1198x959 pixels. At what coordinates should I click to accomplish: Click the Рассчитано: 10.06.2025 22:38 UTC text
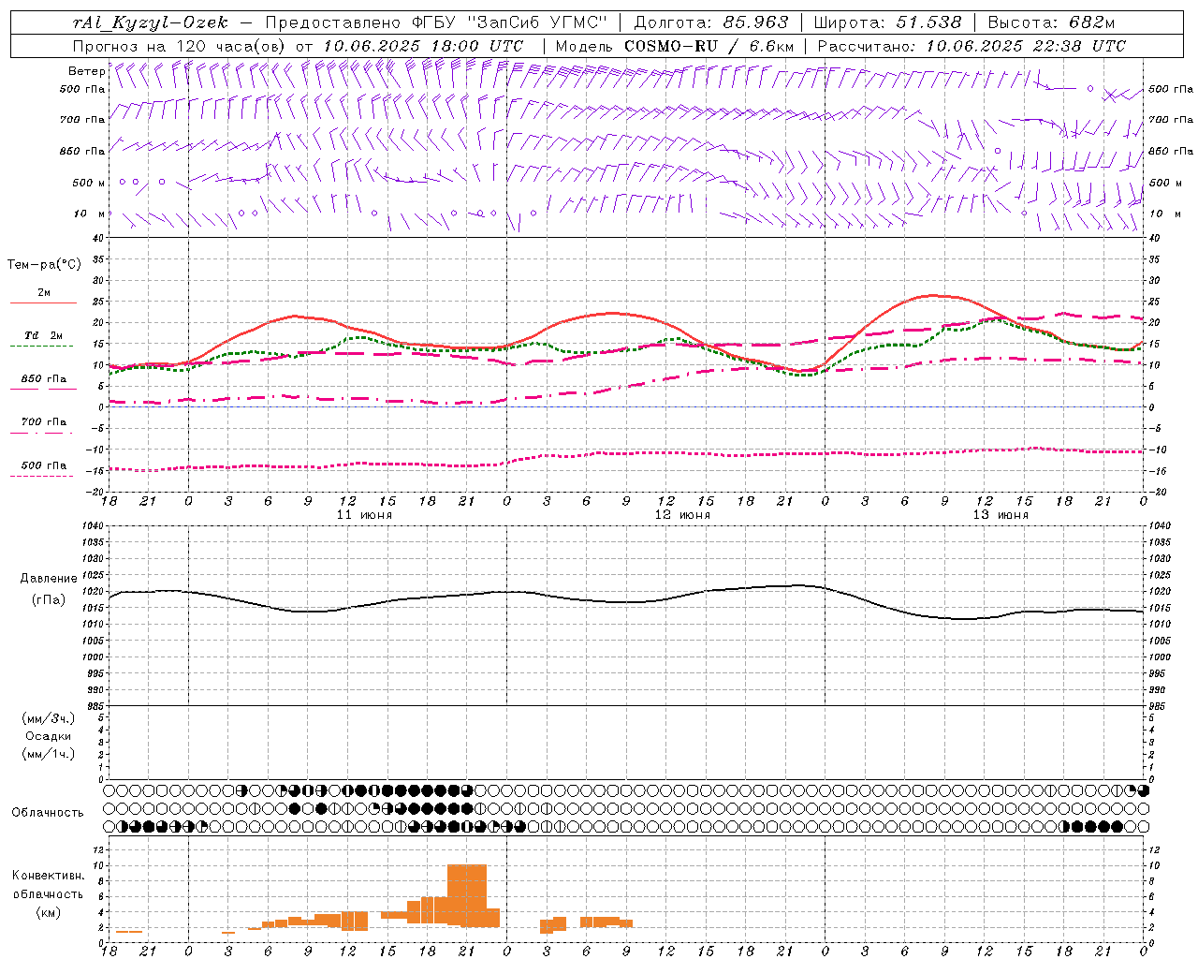coord(972,46)
